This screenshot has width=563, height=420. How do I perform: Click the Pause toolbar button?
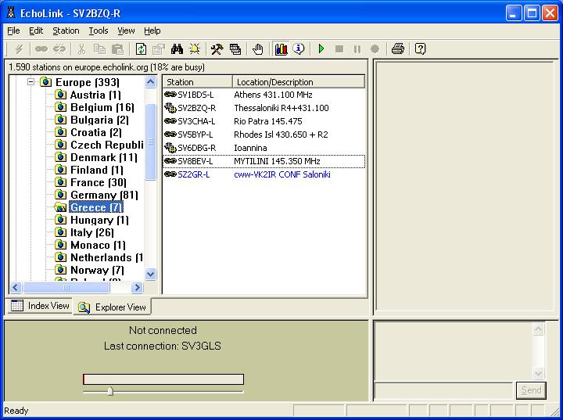[x=357, y=48]
